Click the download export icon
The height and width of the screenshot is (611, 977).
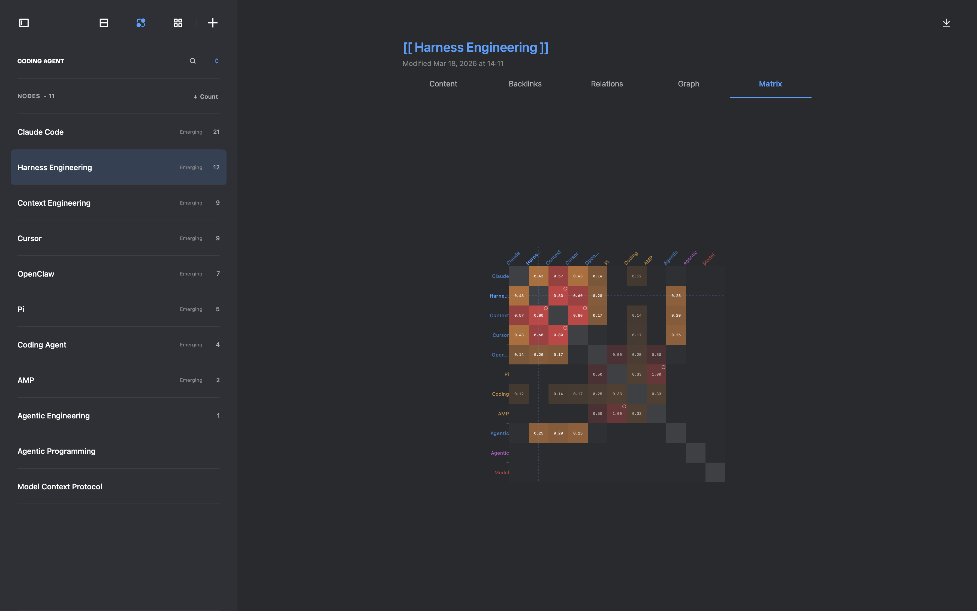[x=946, y=23]
